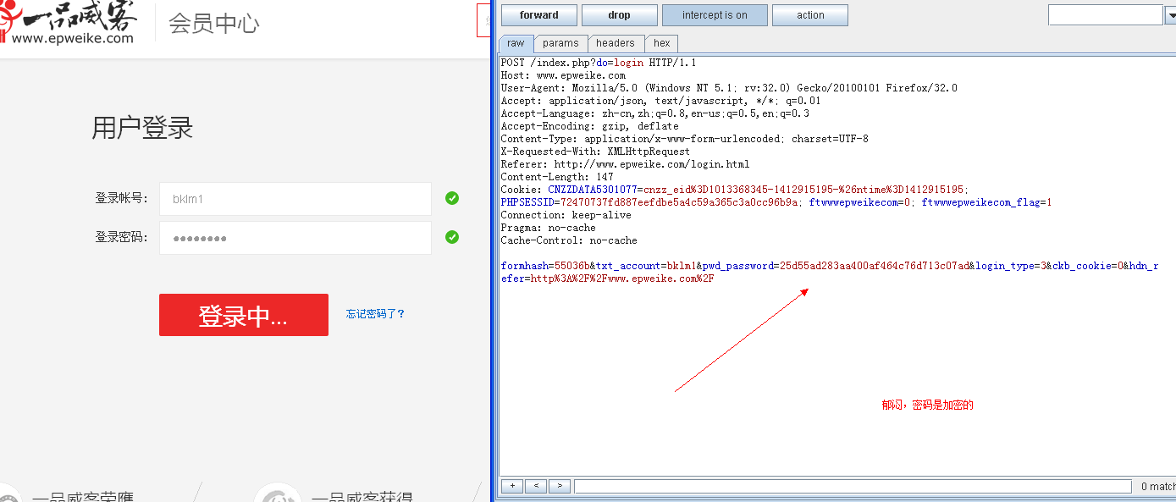Open the action menu button
Image resolution: width=1176 pixels, height=502 pixels.
[x=810, y=15]
